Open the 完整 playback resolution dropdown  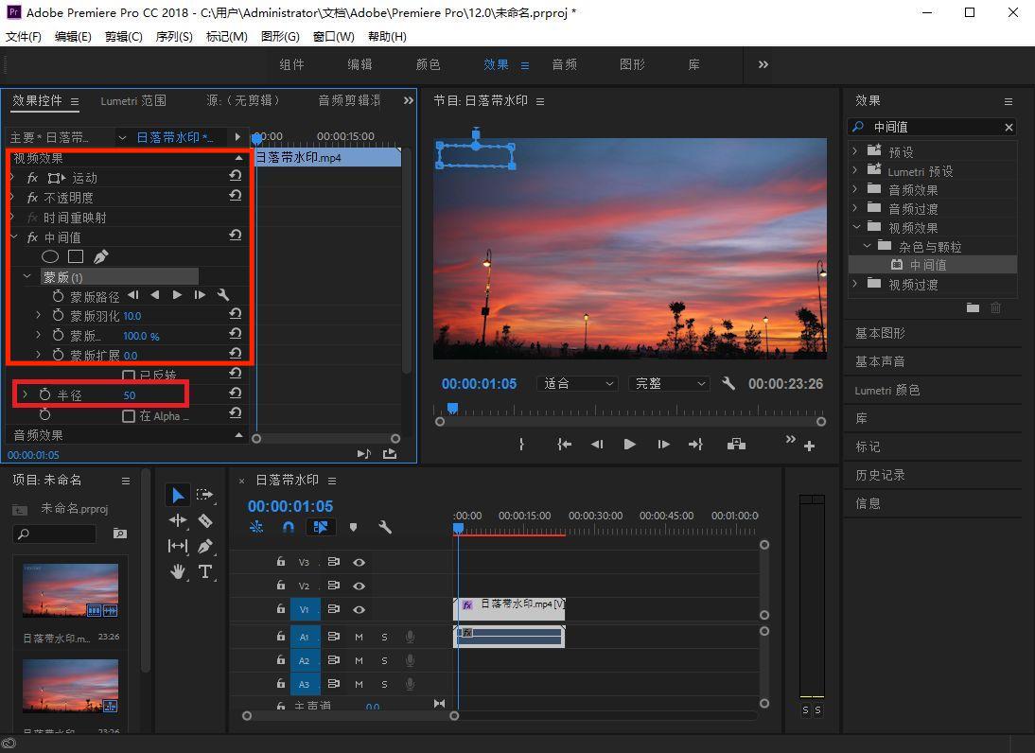670,384
